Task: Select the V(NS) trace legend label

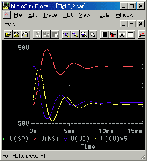Action: click(49, 139)
